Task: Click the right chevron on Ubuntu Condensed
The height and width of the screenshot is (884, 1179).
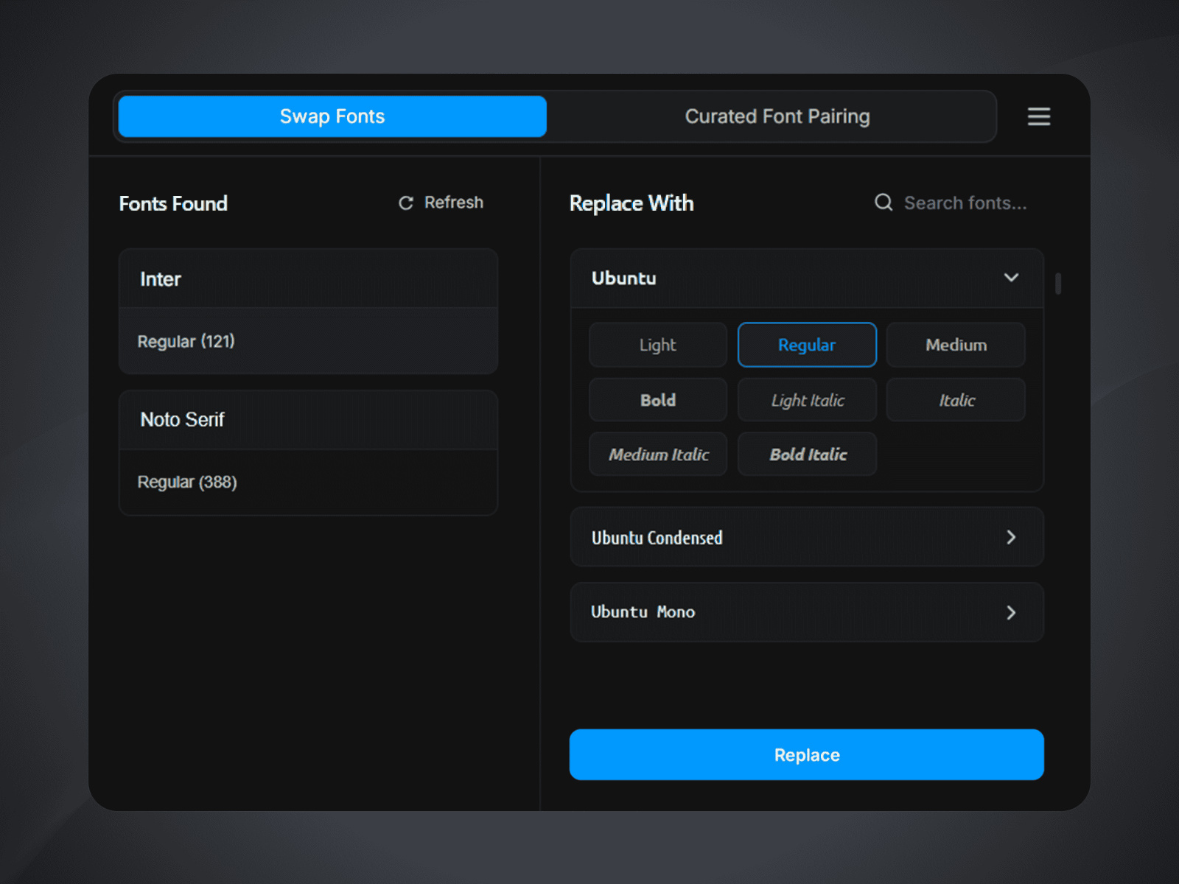Action: [1011, 538]
